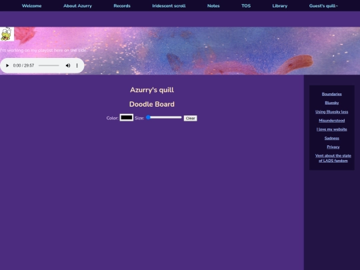Open the Privacy post
This screenshot has height=270, width=360.
click(x=333, y=147)
